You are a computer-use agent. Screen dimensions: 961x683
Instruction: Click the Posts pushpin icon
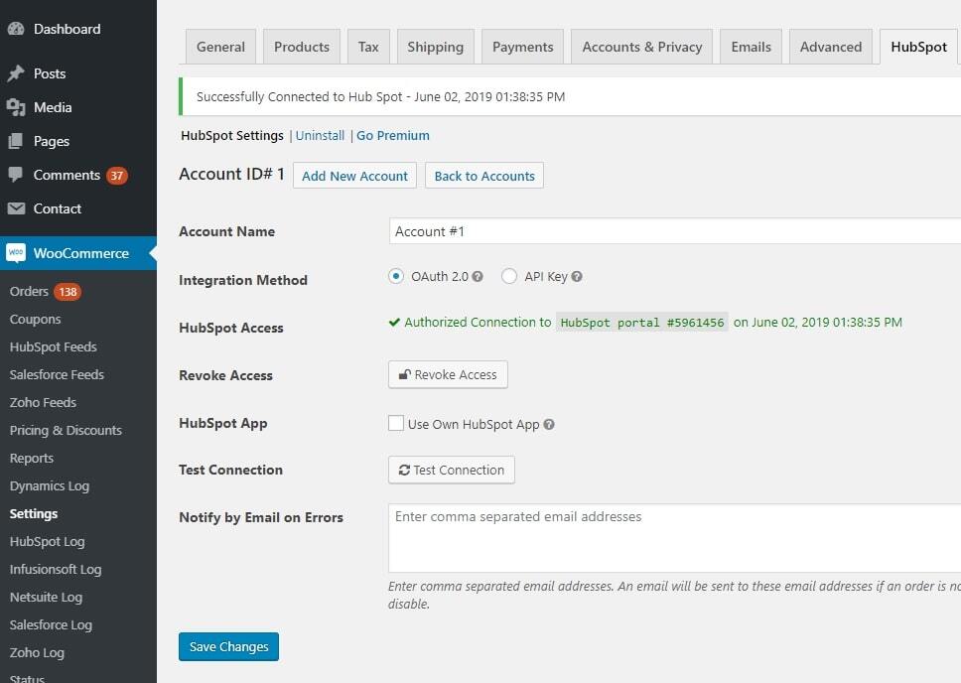pyautogui.click(x=16, y=73)
